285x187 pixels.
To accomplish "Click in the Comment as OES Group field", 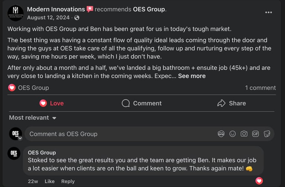I will [119, 134].
